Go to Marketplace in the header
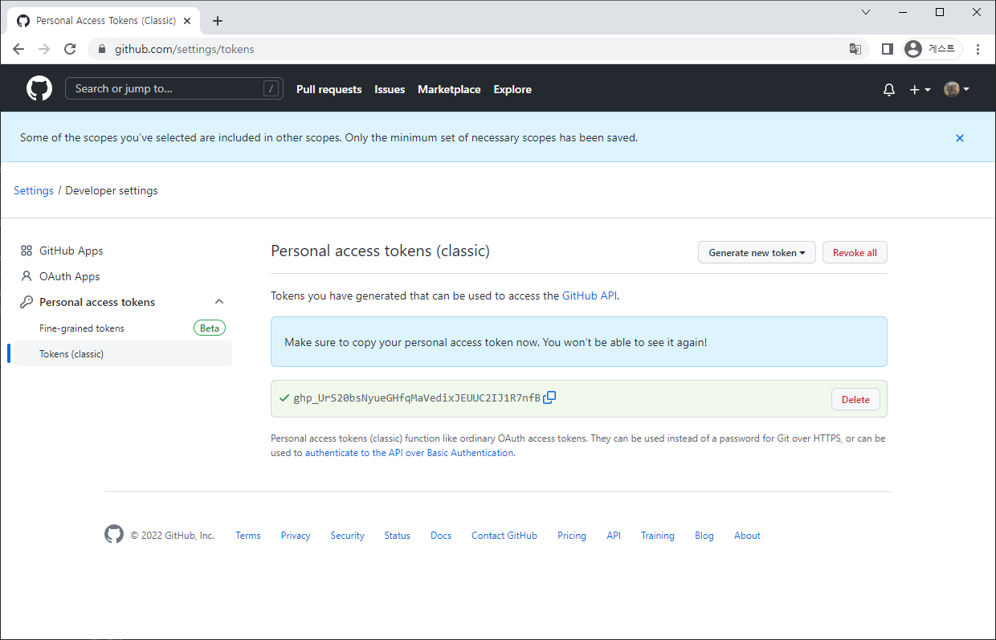996x640 pixels. pyautogui.click(x=449, y=90)
